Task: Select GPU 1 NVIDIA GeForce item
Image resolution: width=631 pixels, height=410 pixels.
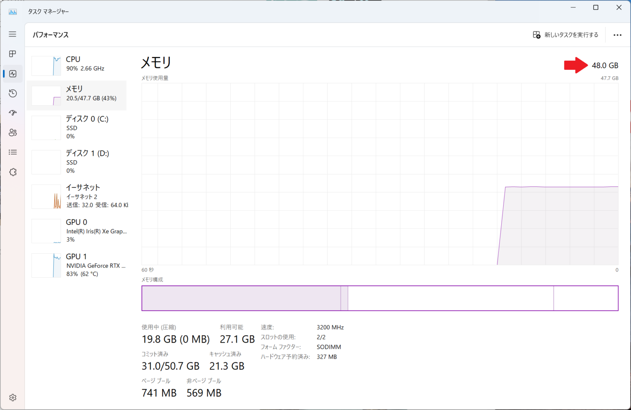Action: tap(78, 265)
